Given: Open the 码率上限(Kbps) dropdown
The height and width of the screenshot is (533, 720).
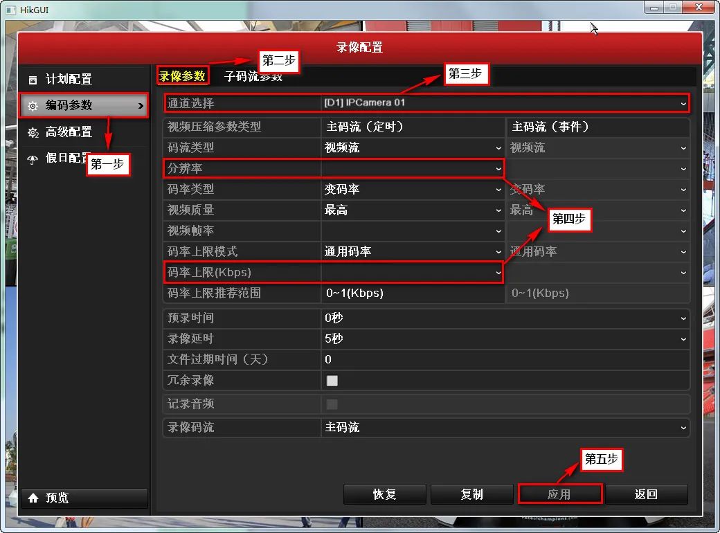Looking at the screenshot, I should [413, 273].
